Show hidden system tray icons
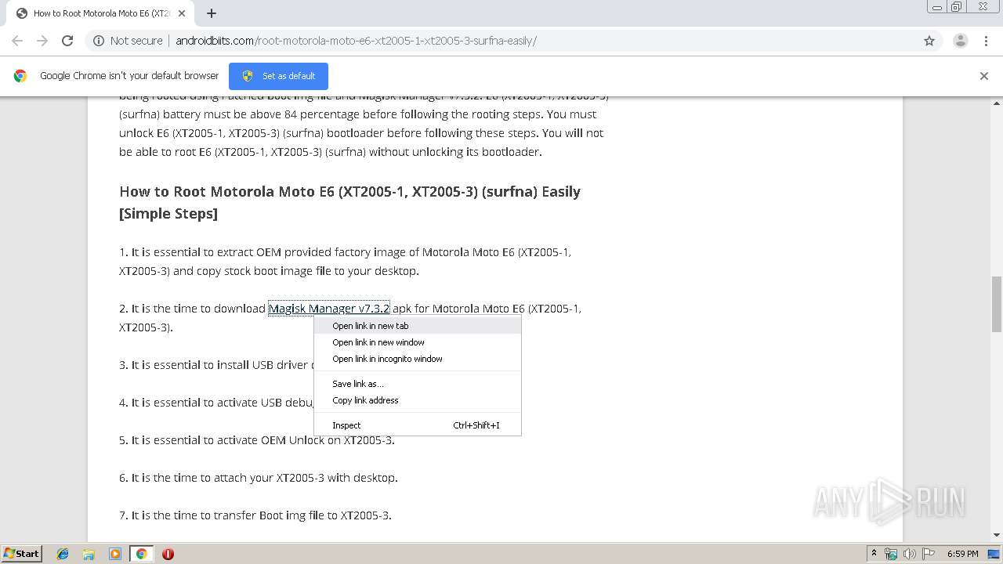The height and width of the screenshot is (564, 1003). click(874, 554)
